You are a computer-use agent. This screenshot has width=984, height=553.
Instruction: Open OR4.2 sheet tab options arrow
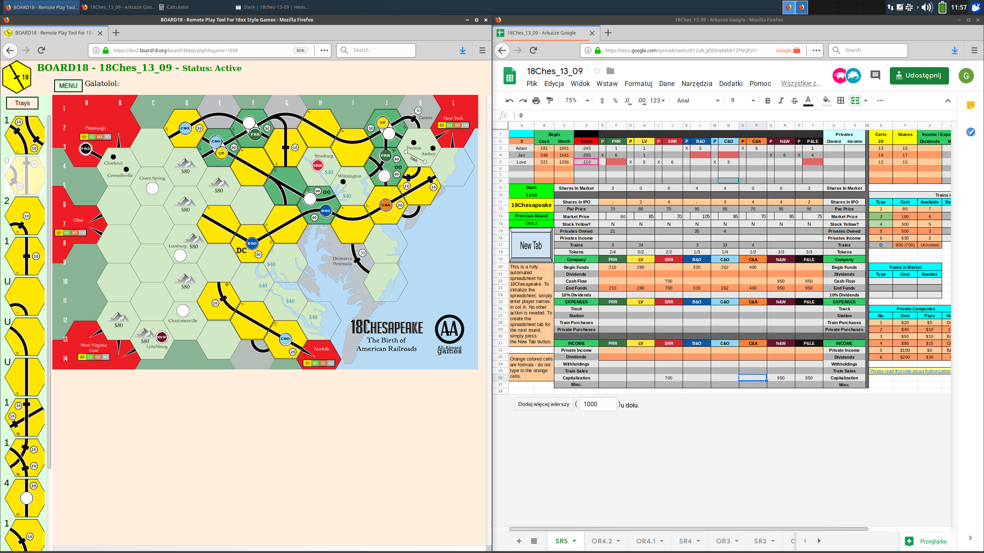click(x=618, y=541)
